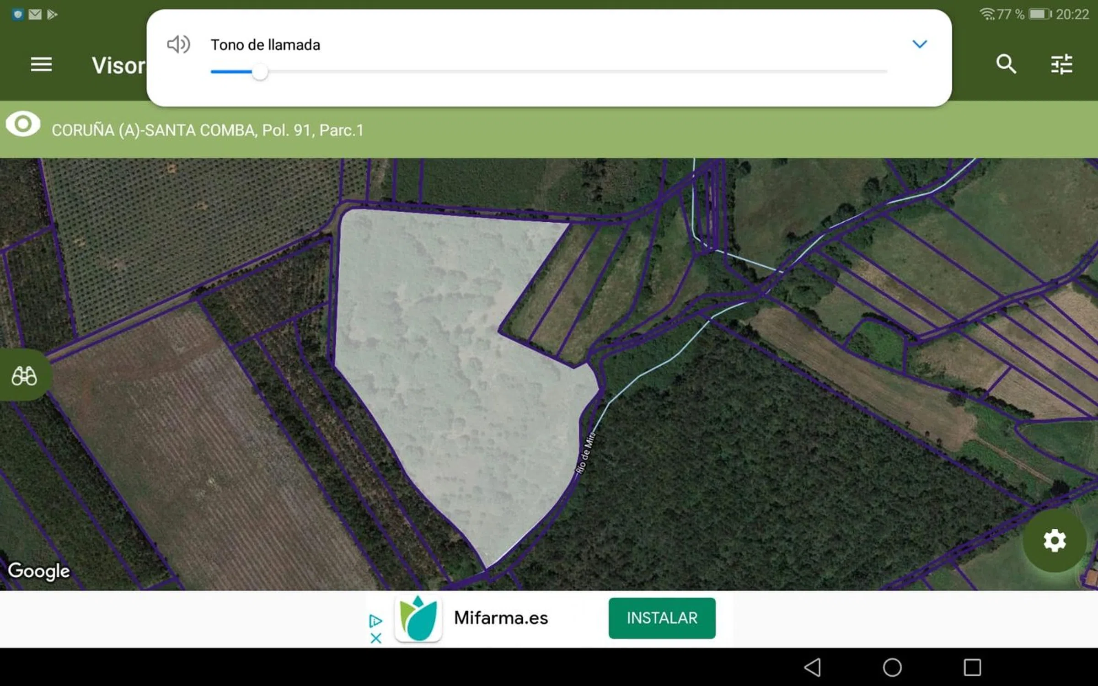
Task: Open the gear settings floating button
Action: point(1054,541)
